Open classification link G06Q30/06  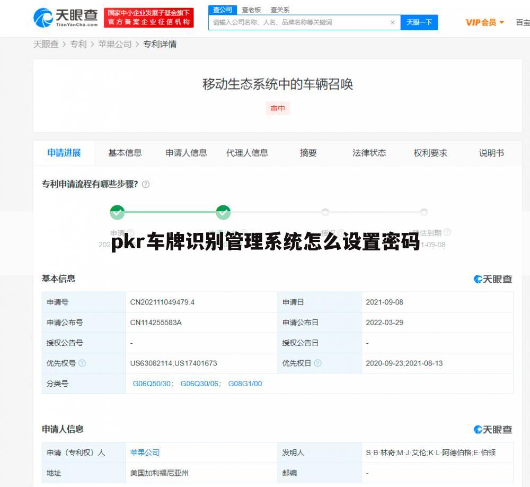pos(199,384)
